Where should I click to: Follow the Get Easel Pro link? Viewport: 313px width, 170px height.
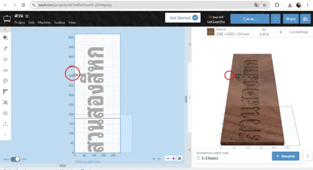point(216,22)
